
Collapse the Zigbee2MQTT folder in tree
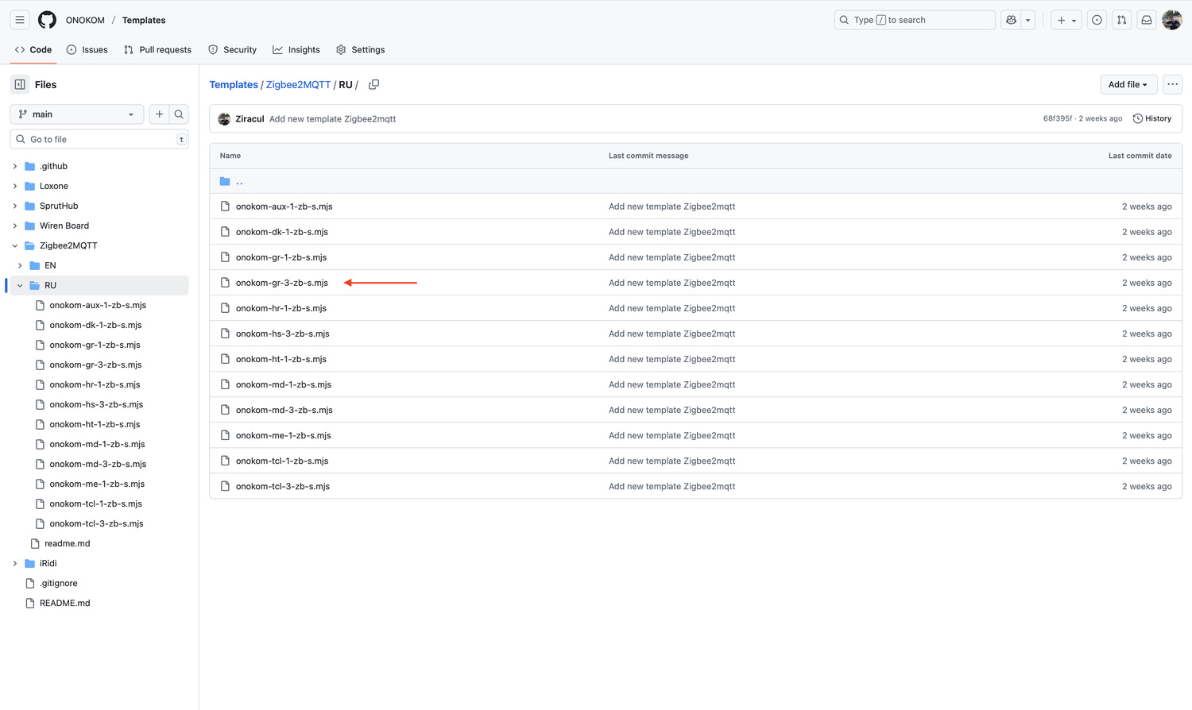point(15,245)
